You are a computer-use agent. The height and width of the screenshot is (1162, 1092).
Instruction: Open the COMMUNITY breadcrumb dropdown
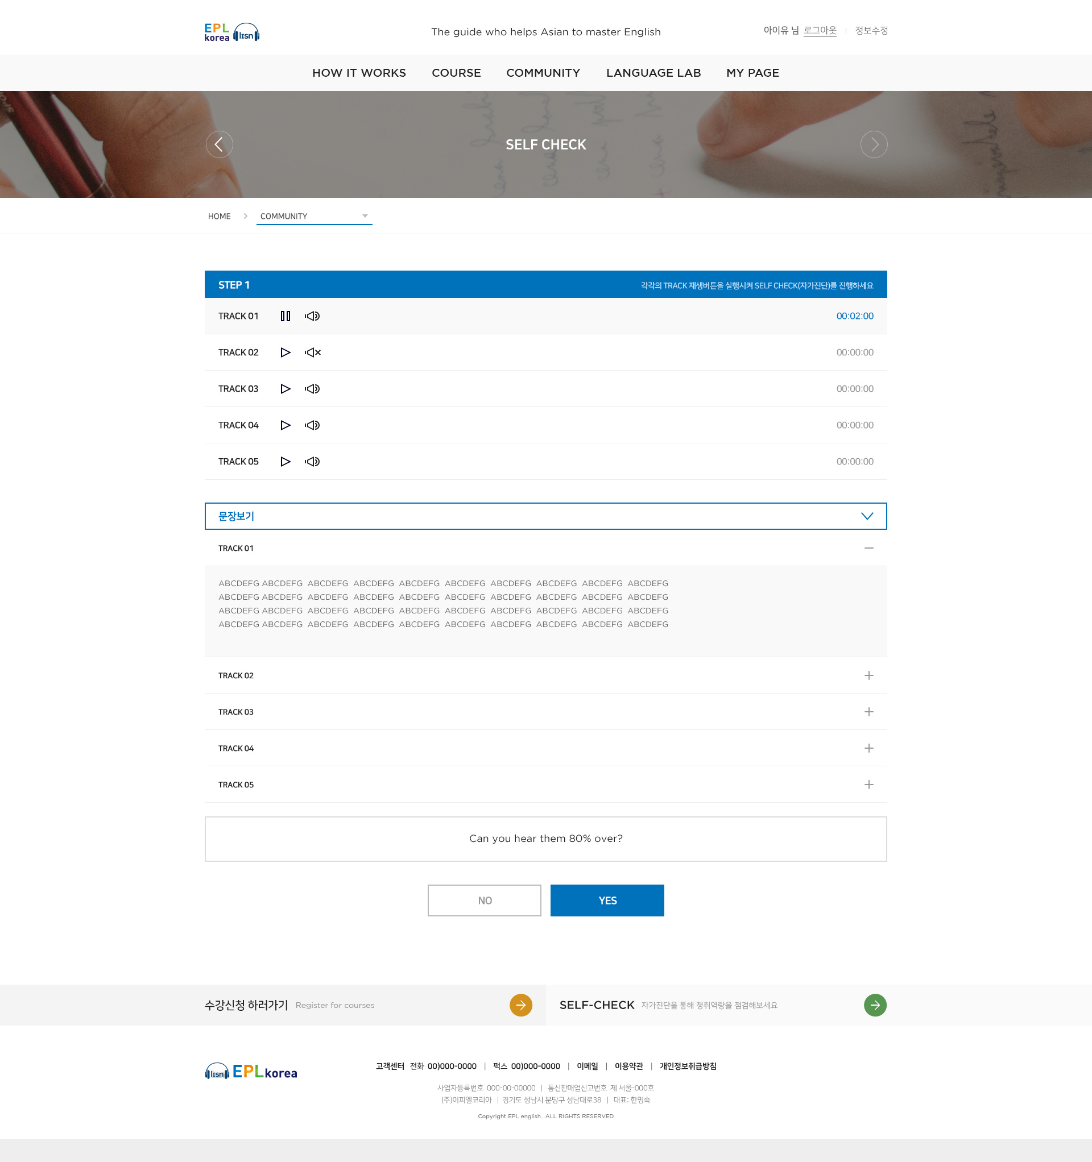pos(314,216)
